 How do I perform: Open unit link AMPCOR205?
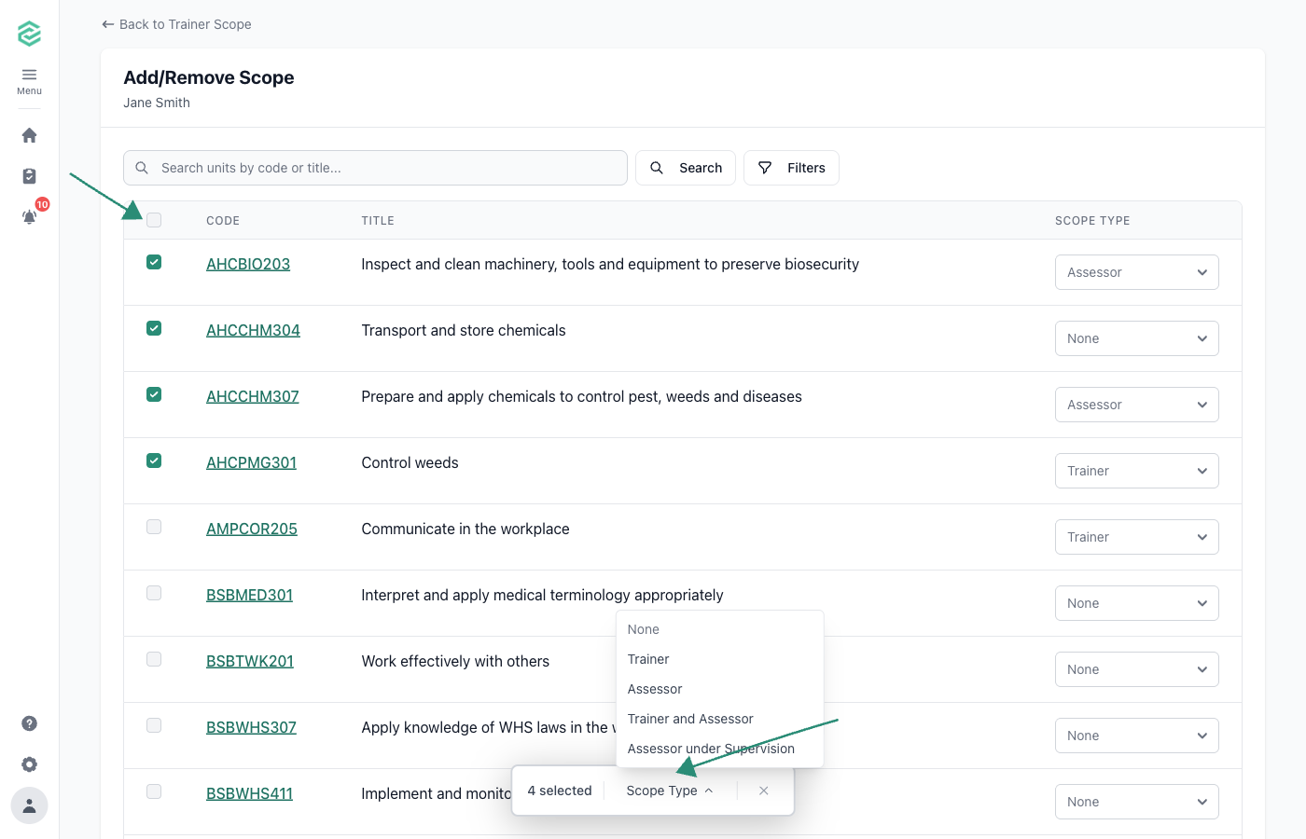252,529
